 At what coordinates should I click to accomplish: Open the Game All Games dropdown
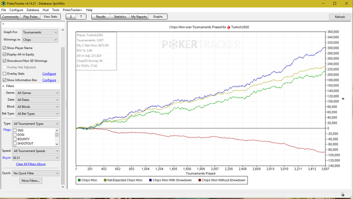pos(38,93)
